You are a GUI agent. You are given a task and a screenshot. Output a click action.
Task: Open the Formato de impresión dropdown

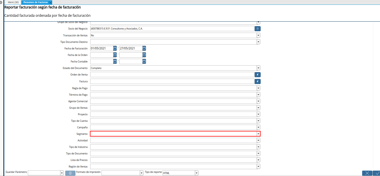[142, 173]
